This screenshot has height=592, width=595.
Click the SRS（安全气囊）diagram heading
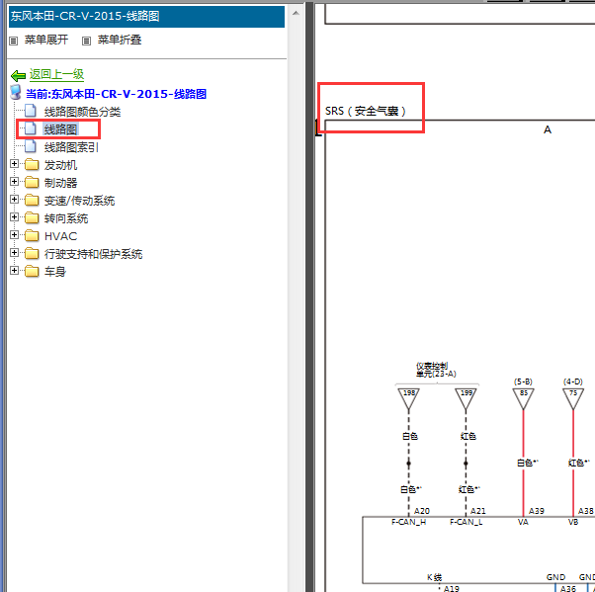pos(366,112)
